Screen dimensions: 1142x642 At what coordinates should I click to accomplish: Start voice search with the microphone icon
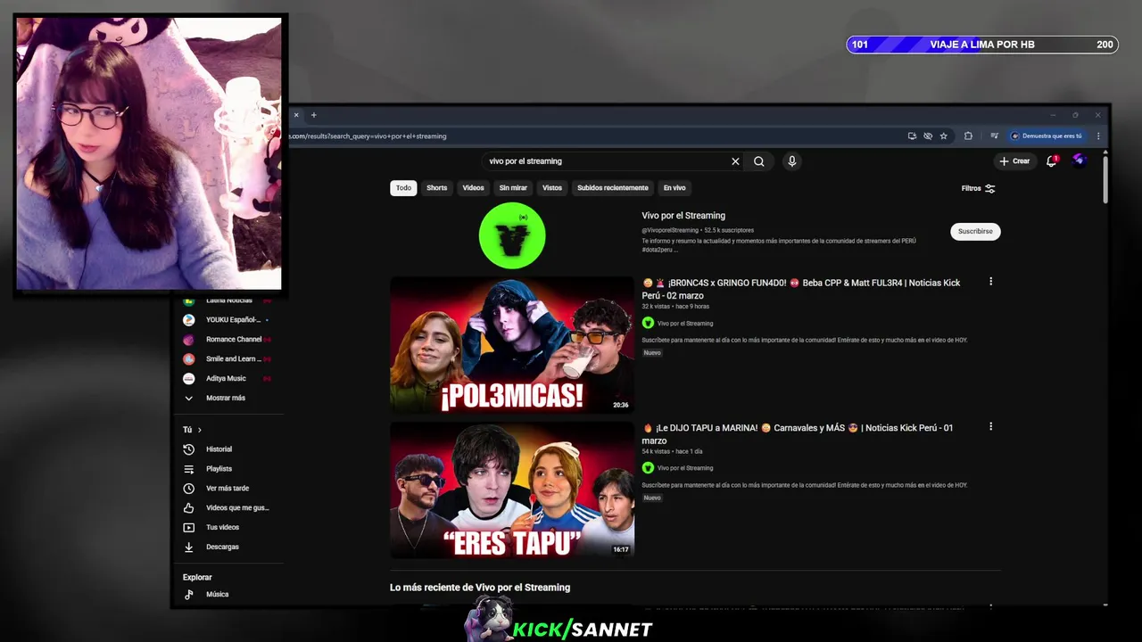(x=791, y=161)
